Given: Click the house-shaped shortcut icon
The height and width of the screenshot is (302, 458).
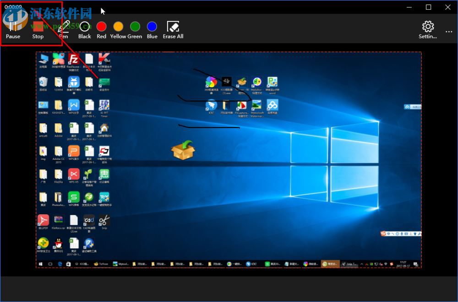Looking at the screenshot, I should pyautogui.click(x=104, y=130).
